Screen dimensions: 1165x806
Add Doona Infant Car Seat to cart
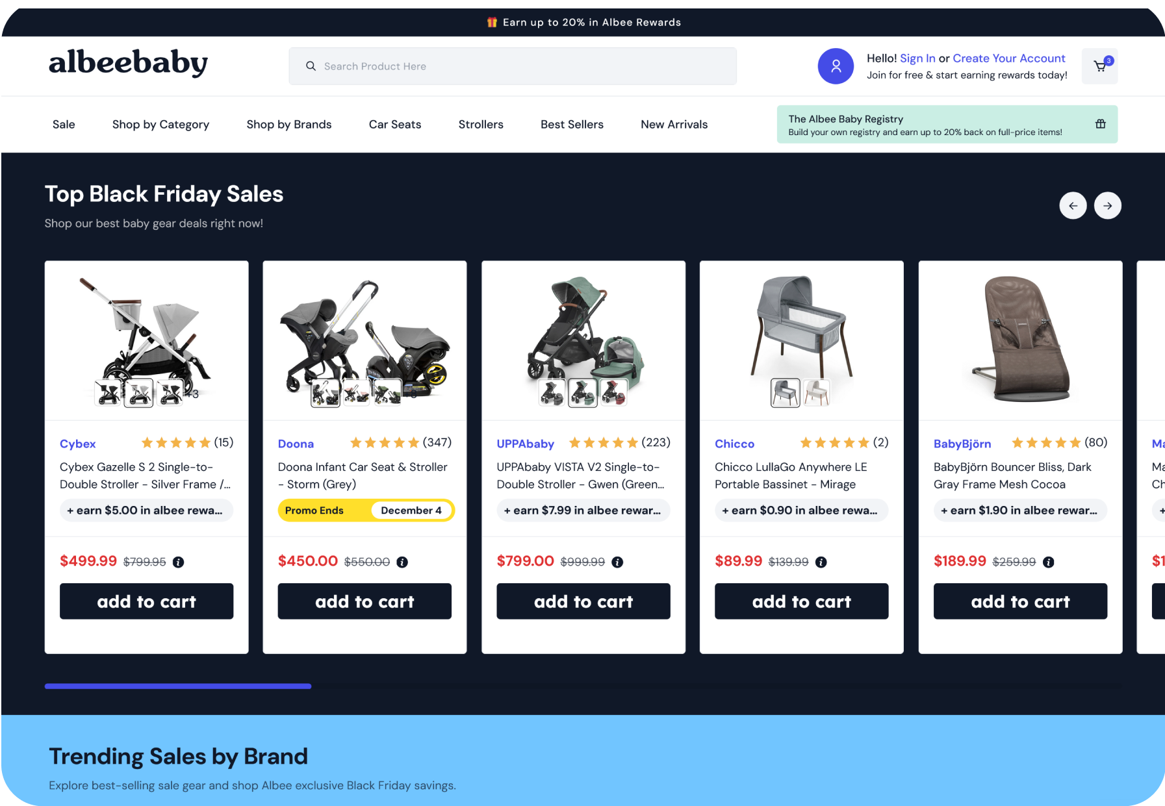click(x=365, y=601)
